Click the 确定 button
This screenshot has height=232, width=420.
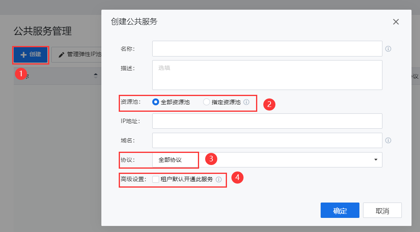(x=340, y=210)
